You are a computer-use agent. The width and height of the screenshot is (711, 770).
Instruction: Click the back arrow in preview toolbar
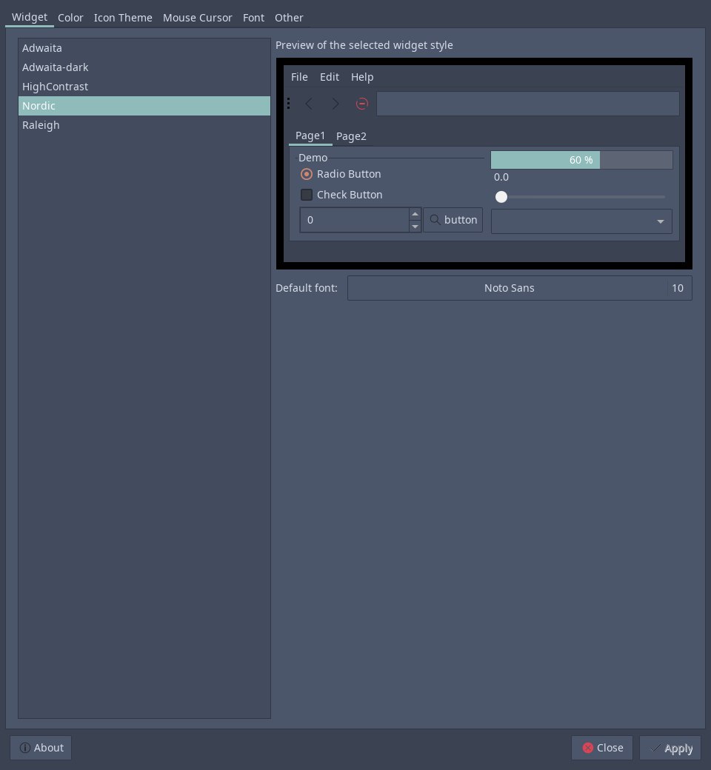[309, 104]
